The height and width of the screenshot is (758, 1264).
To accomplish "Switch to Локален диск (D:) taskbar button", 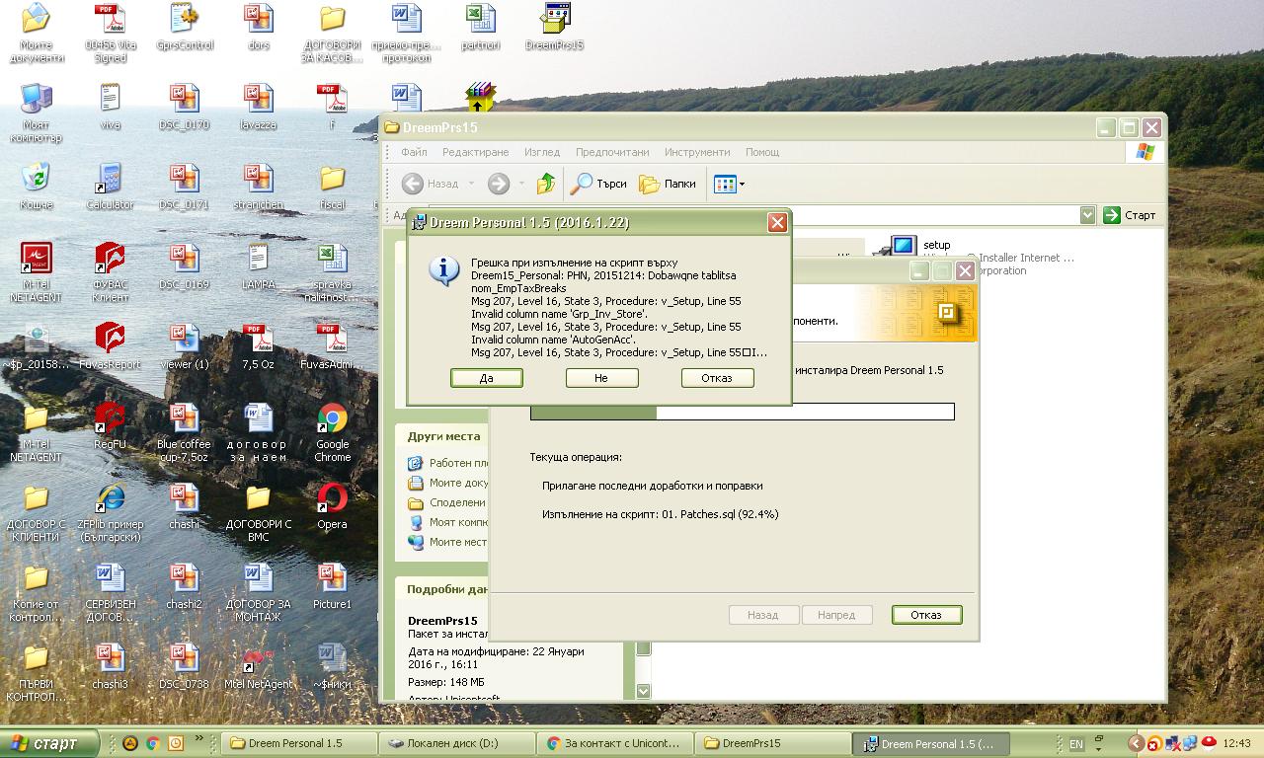I will (x=458, y=743).
